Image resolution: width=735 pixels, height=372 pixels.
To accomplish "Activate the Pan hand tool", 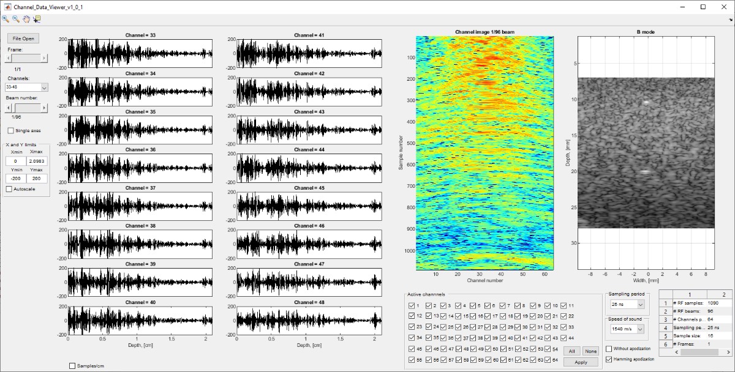I will click(26, 19).
